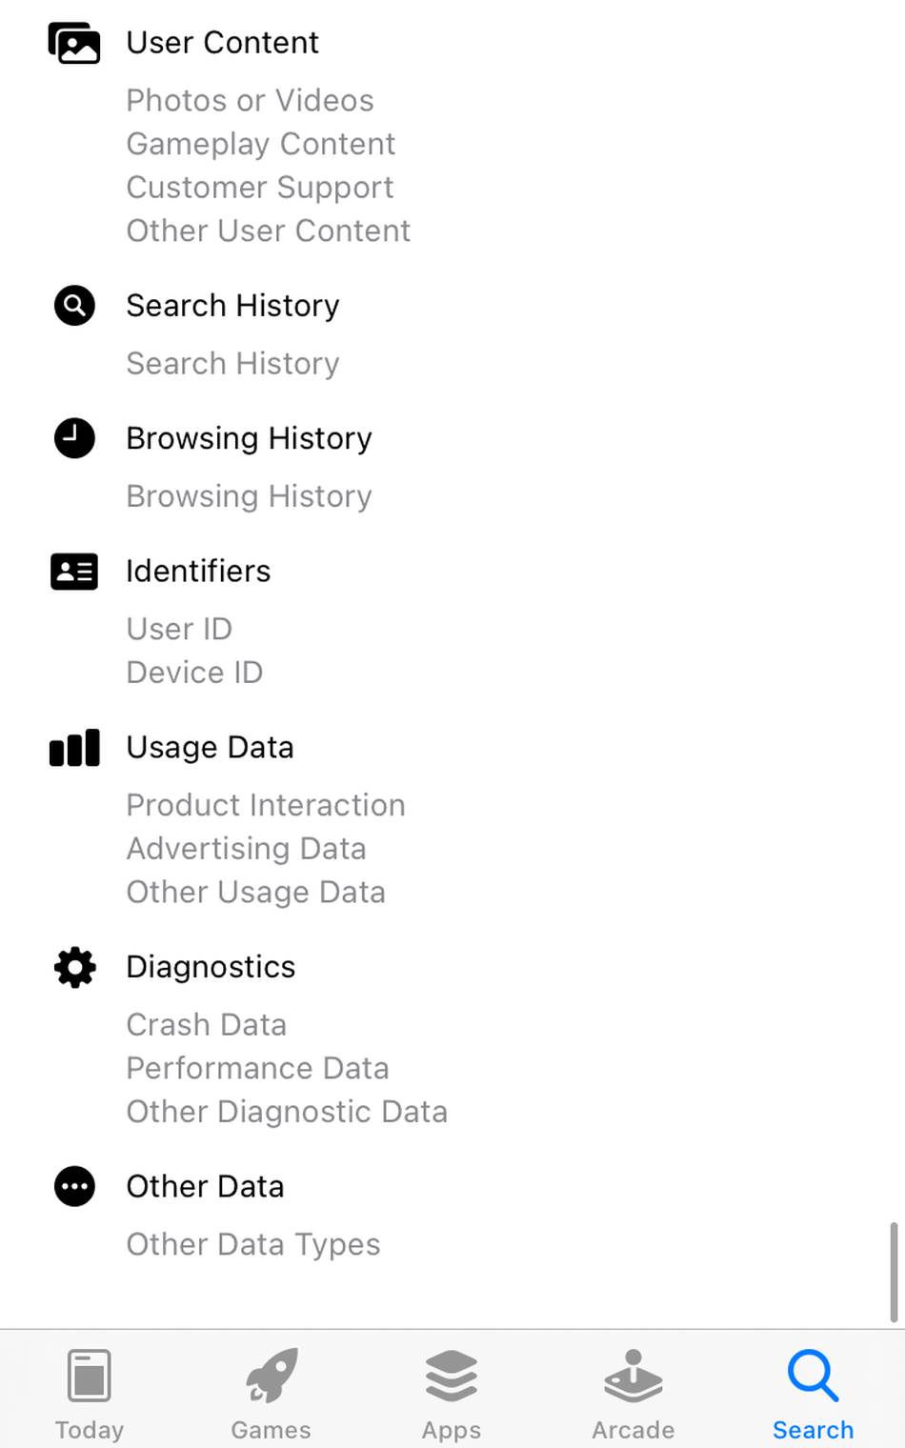
Task: Click the Other Data ellipsis icon
Action: coord(74,1187)
